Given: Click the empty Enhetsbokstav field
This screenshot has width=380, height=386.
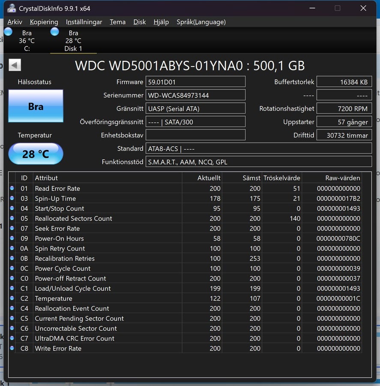Looking at the screenshot, I should [x=195, y=135].
